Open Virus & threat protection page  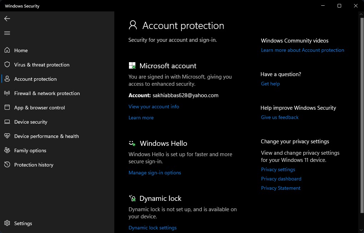coord(42,65)
